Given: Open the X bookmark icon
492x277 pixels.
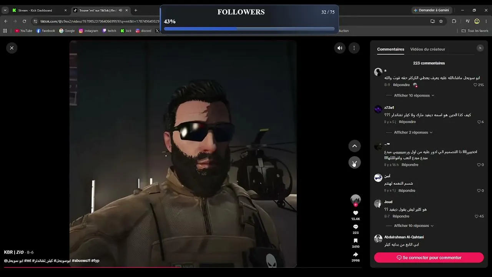Looking at the screenshot, I should 157,31.
